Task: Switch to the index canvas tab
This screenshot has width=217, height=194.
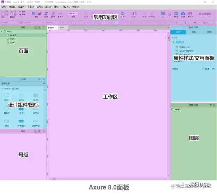Action: (62, 28)
